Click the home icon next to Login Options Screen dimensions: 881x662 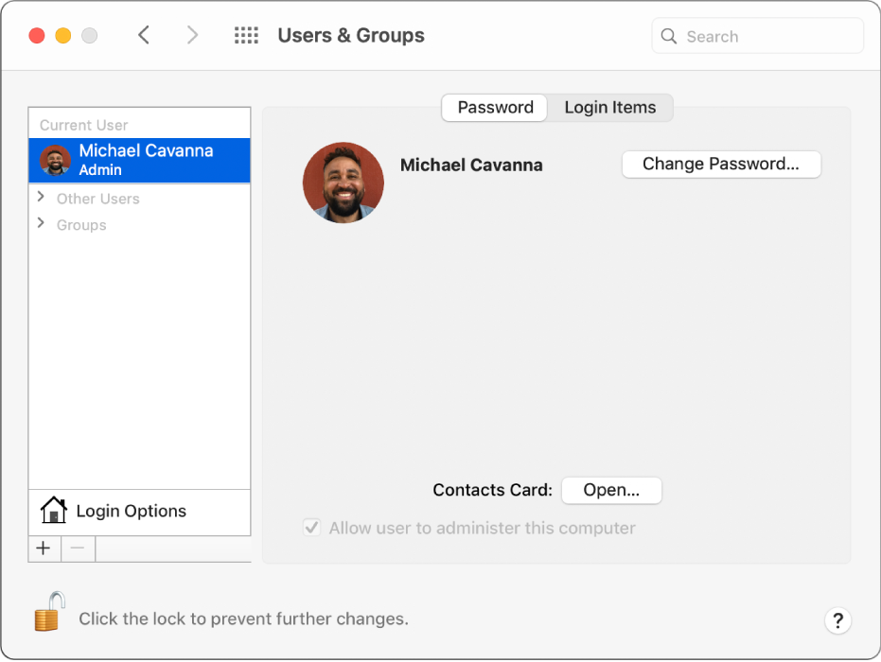point(53,510)
